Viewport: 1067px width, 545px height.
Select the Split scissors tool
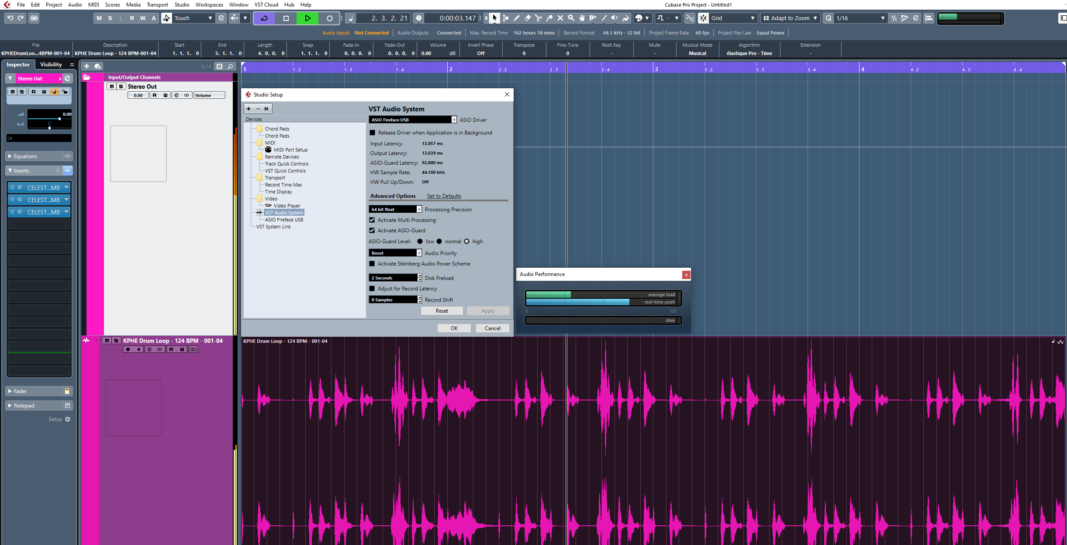click(538, 18)
